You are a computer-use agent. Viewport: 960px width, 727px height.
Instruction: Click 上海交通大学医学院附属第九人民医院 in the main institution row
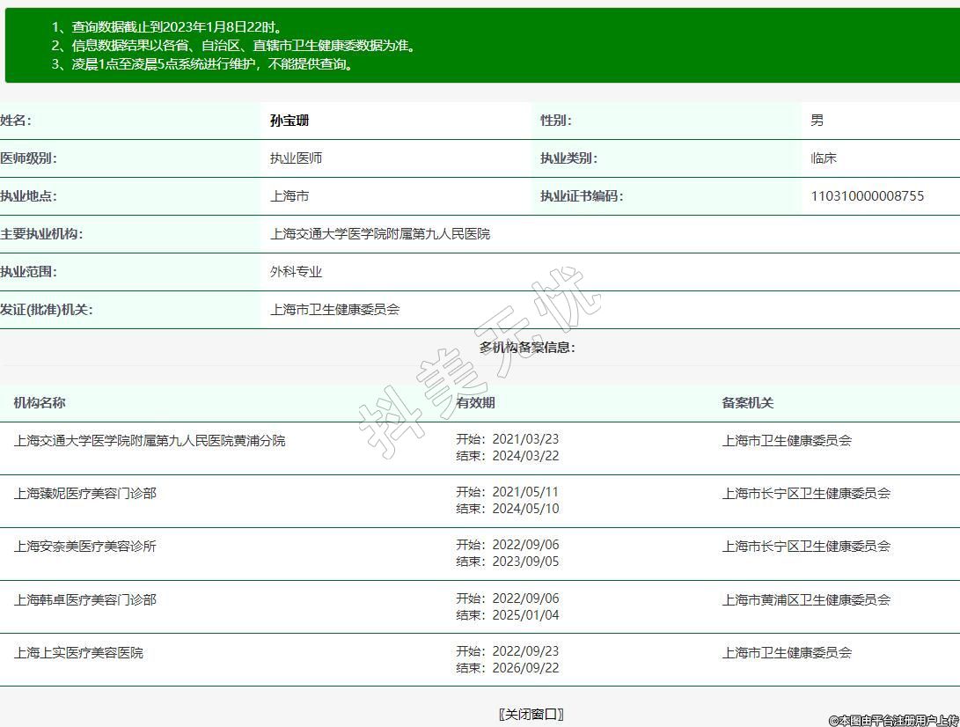[x=379, y=234]
